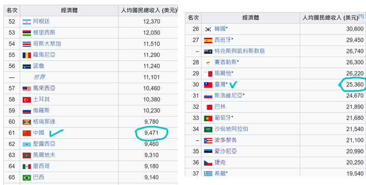Open the 哥斯大黎加 link
Screen dimensions: 366x185
(x=47, y=44)
